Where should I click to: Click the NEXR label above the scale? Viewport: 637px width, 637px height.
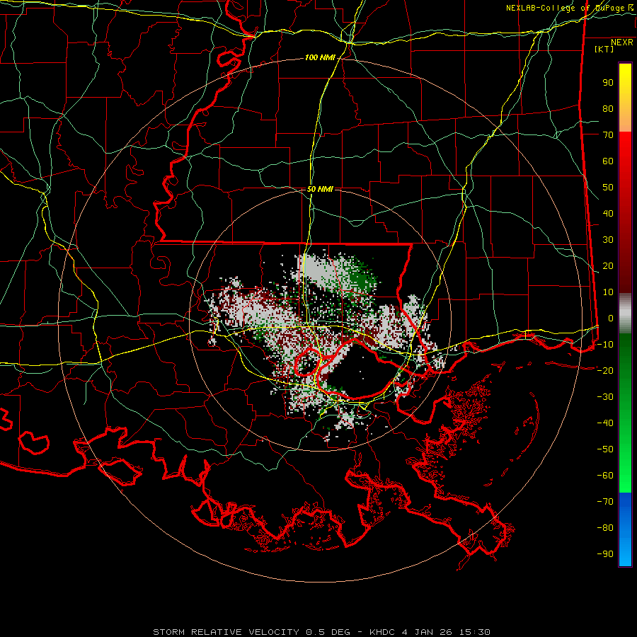[621, 42]
